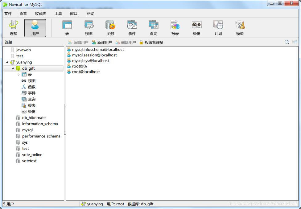
Task: Click the 备份 tape icon in tree
Action: tap(24, 112)
